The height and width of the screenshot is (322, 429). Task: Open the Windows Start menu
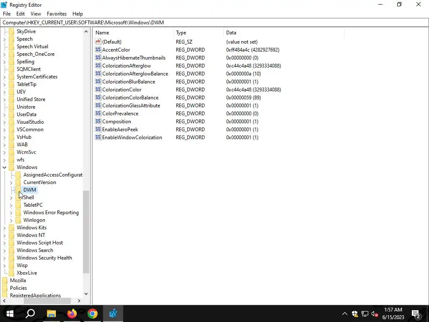10,314
